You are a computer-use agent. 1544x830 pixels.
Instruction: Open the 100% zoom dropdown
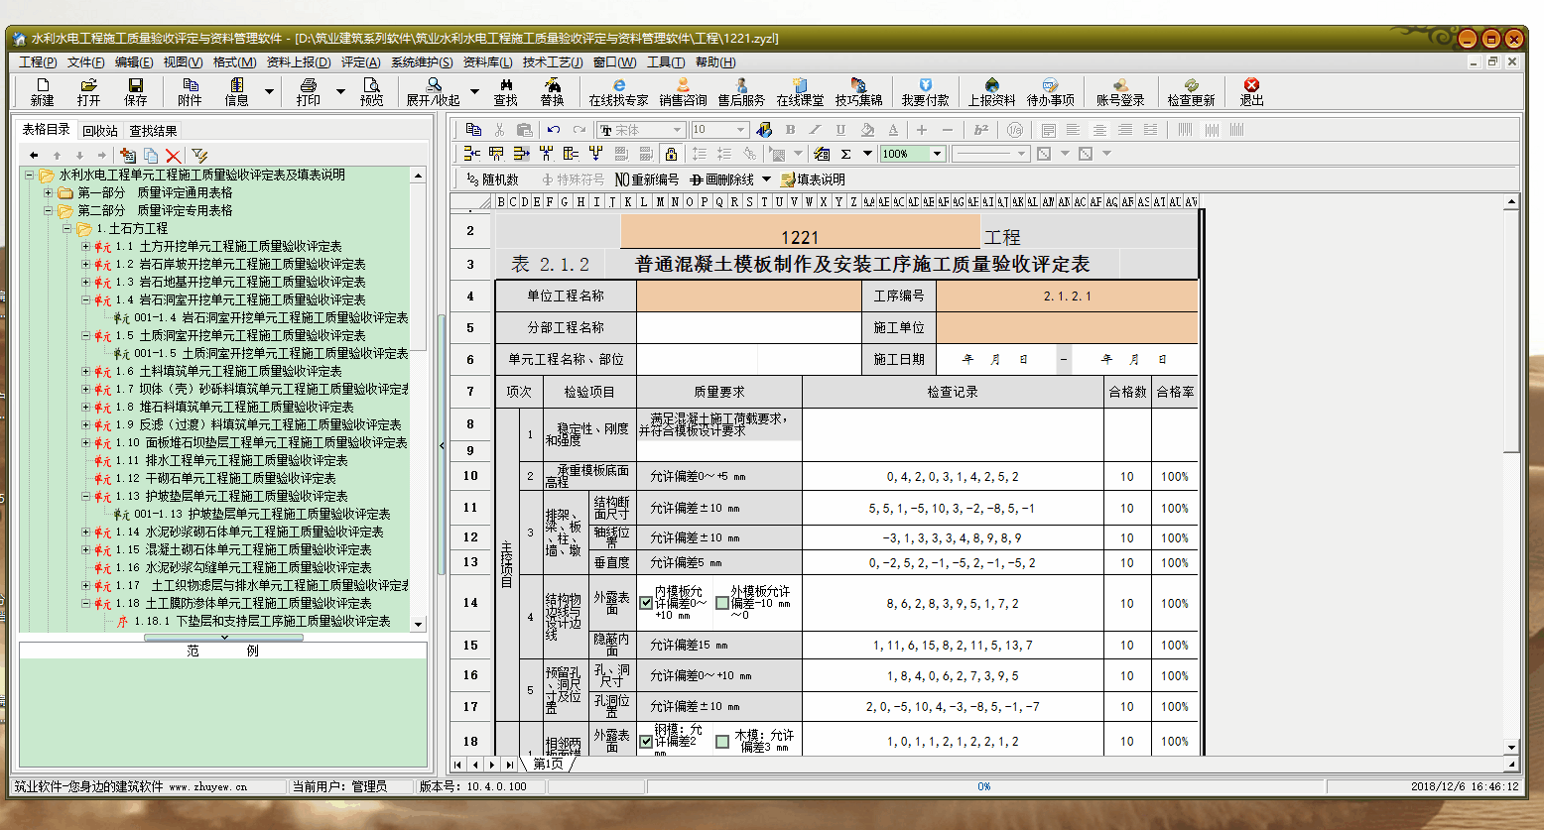pyautogui.click(x=938, y=154)
